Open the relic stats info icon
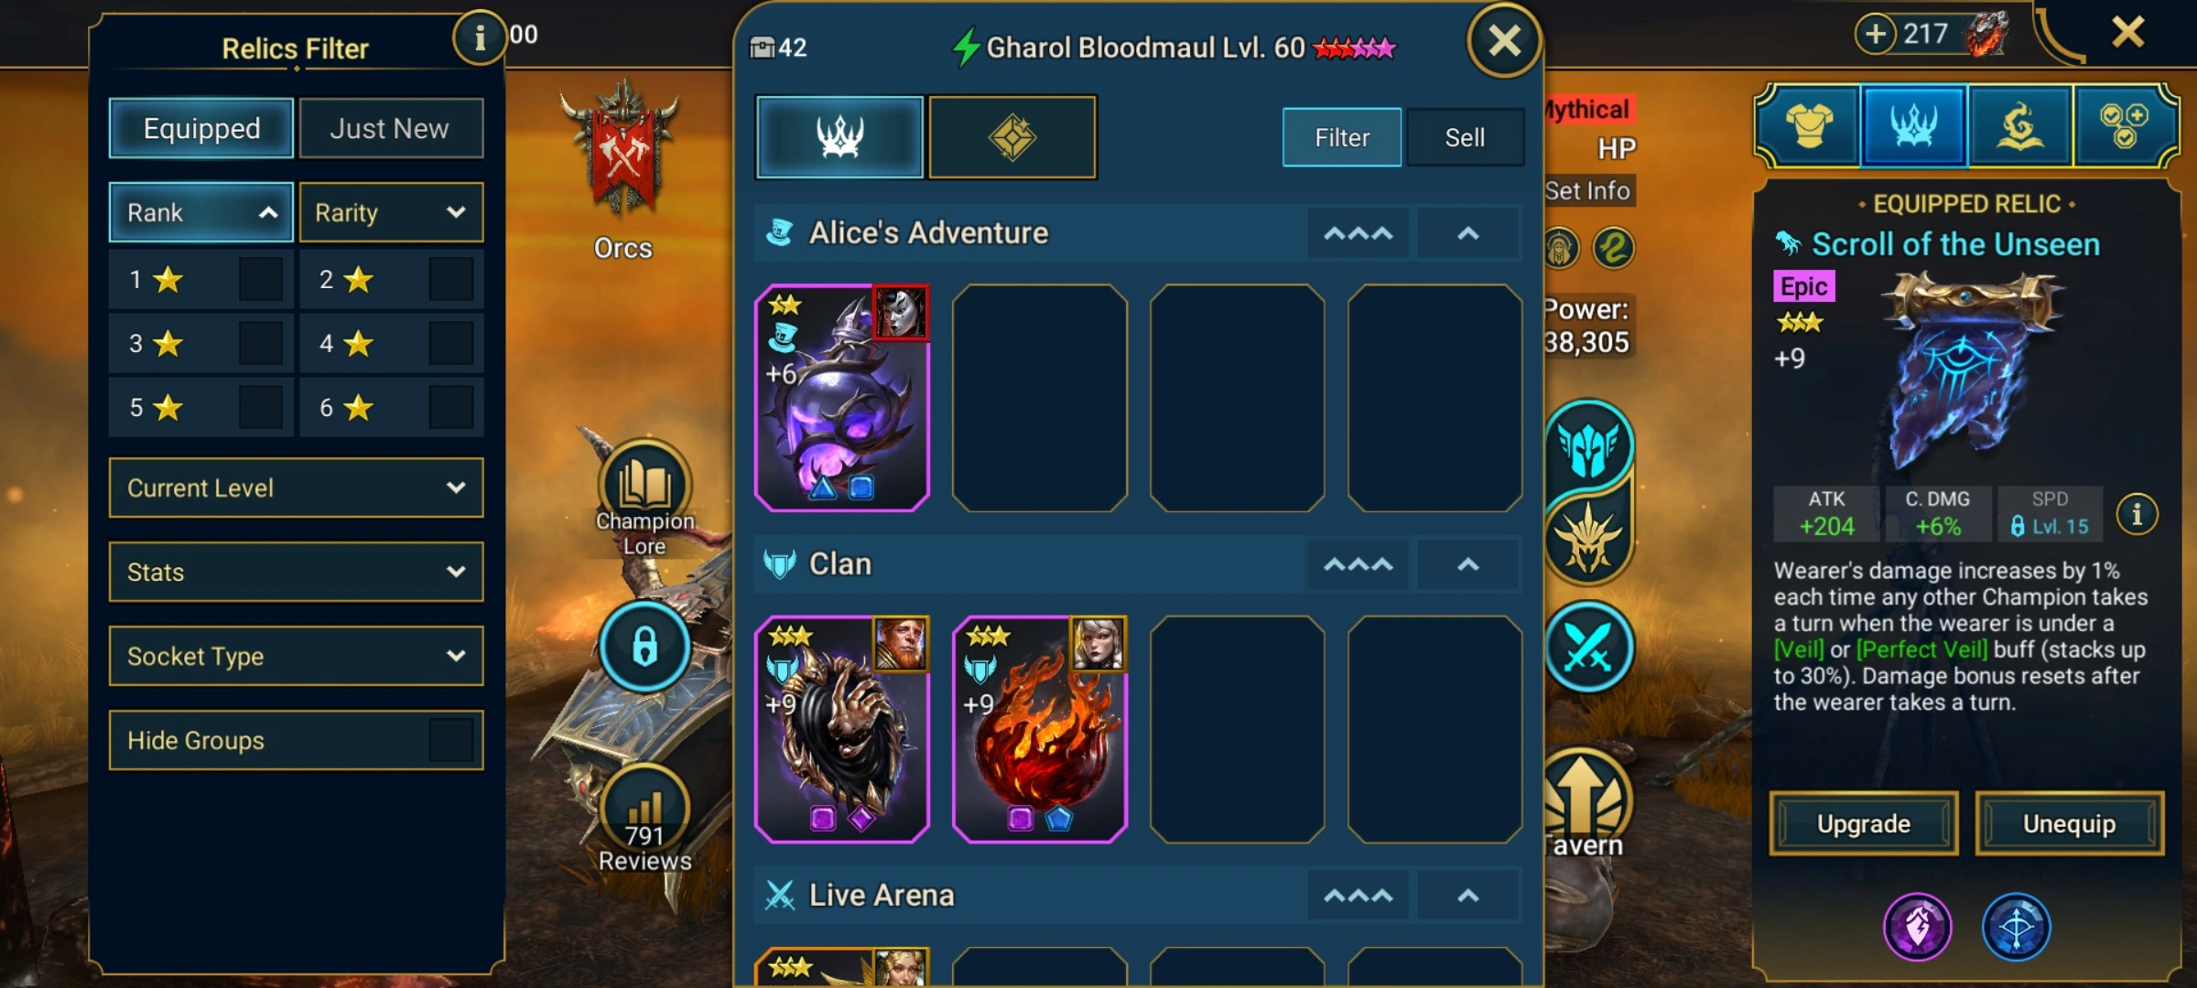Screen dimensions: 2197x988 2137,514
